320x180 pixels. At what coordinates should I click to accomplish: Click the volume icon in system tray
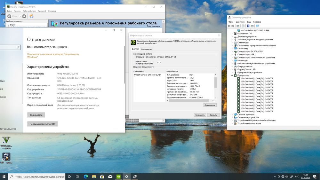click(x=287, y=176)
